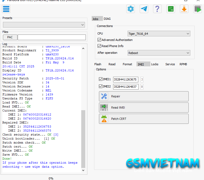
Task: Uncheck the IMEI1 checkbox
Action: pyautogui.click(x=101, y=79)
